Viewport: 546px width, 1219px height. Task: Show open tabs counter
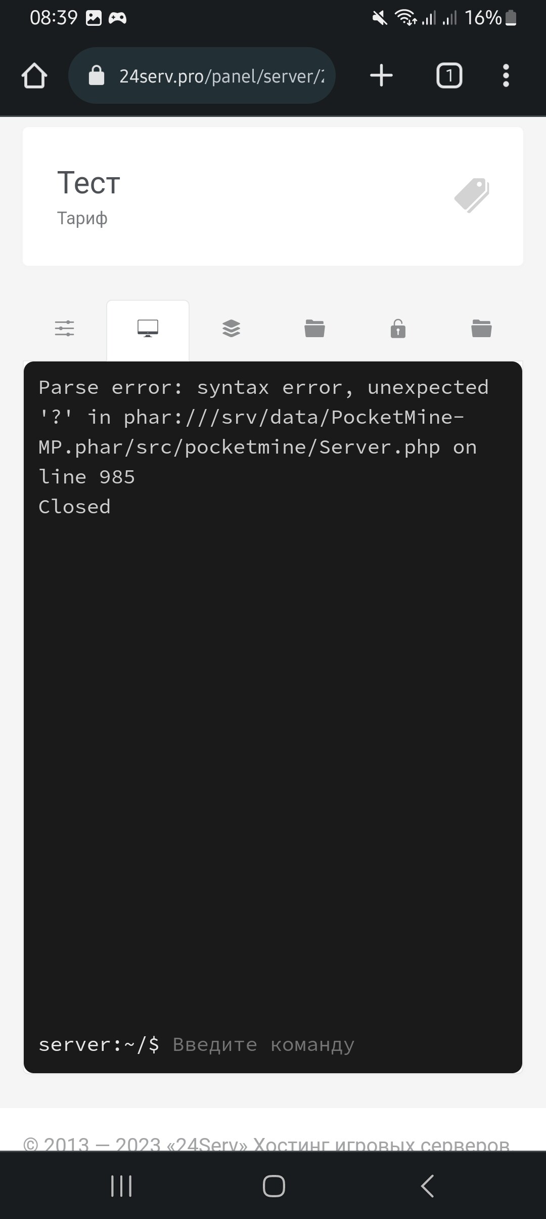pos(449,76)
